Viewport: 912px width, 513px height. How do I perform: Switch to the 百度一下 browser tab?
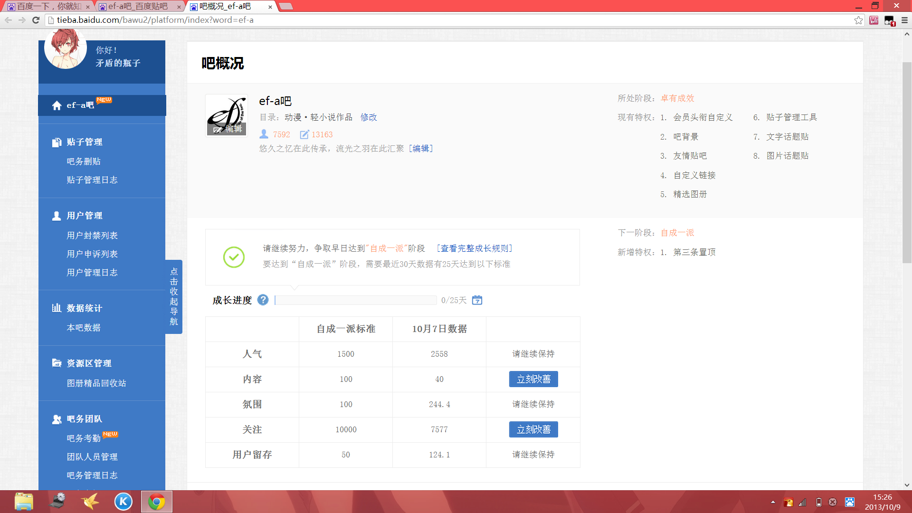click(47, 6)
